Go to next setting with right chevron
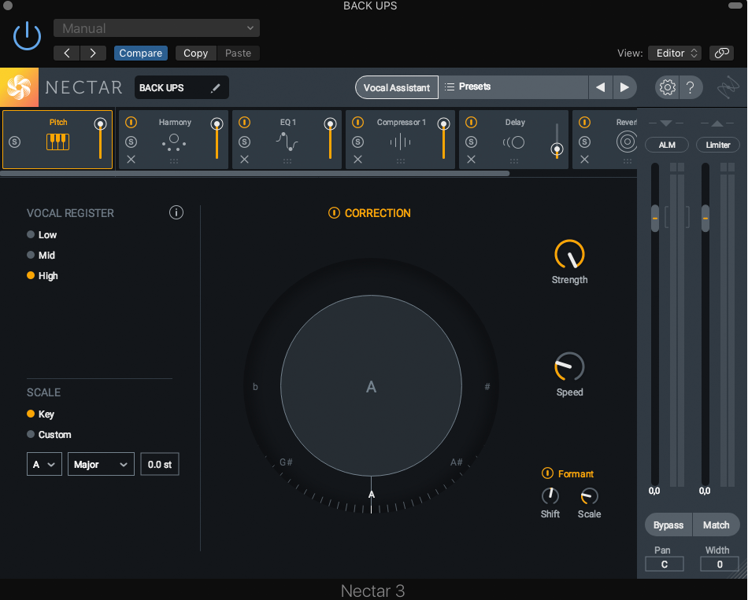This screenshot has width=748, height=600. point(93,53)
